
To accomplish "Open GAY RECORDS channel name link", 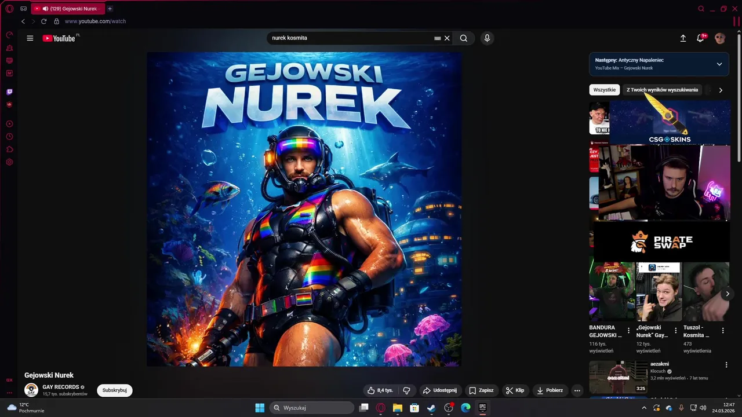I will (61, 387).
